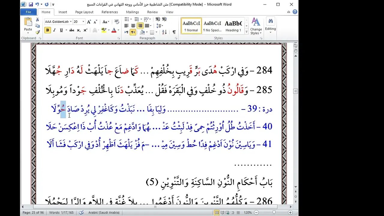Expand the font size dropdown
This screenshot has width=384, height=216.
83,22
